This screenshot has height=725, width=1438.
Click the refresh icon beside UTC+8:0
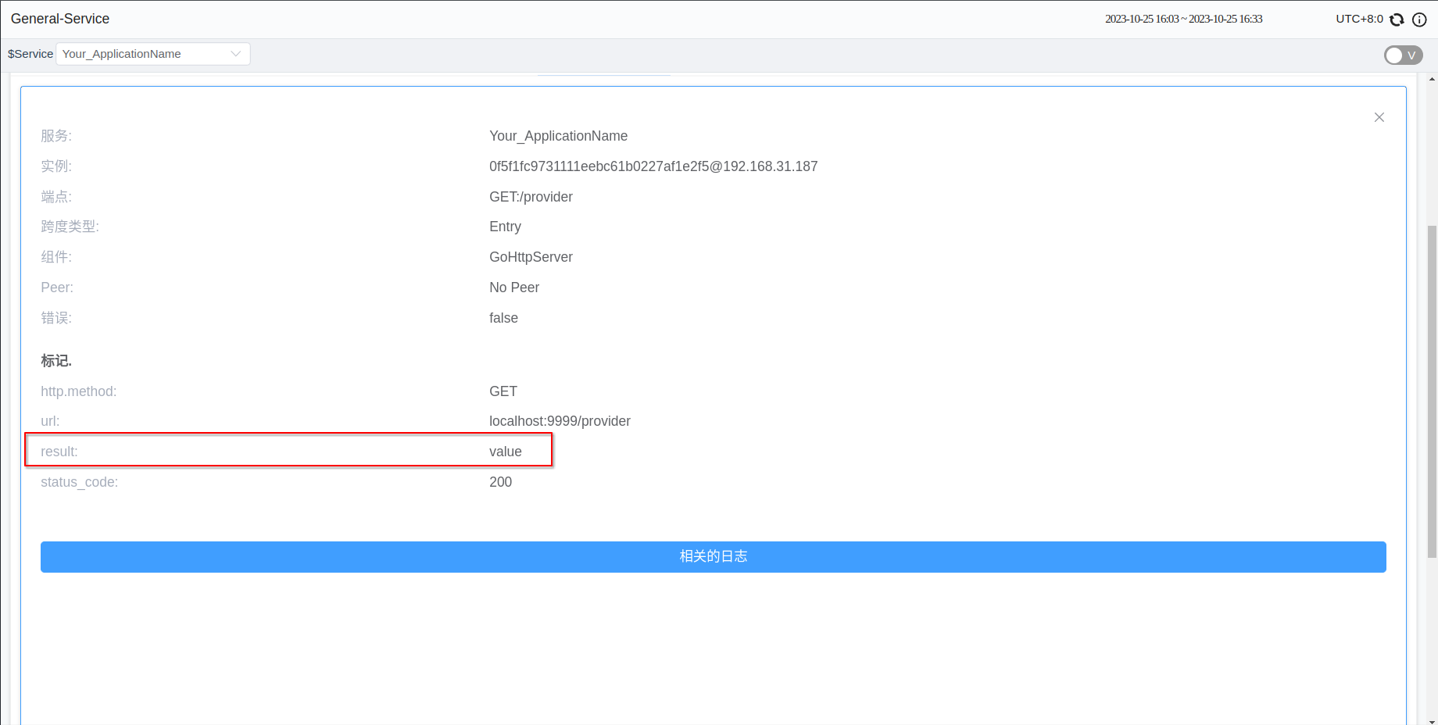[1397, 20]
